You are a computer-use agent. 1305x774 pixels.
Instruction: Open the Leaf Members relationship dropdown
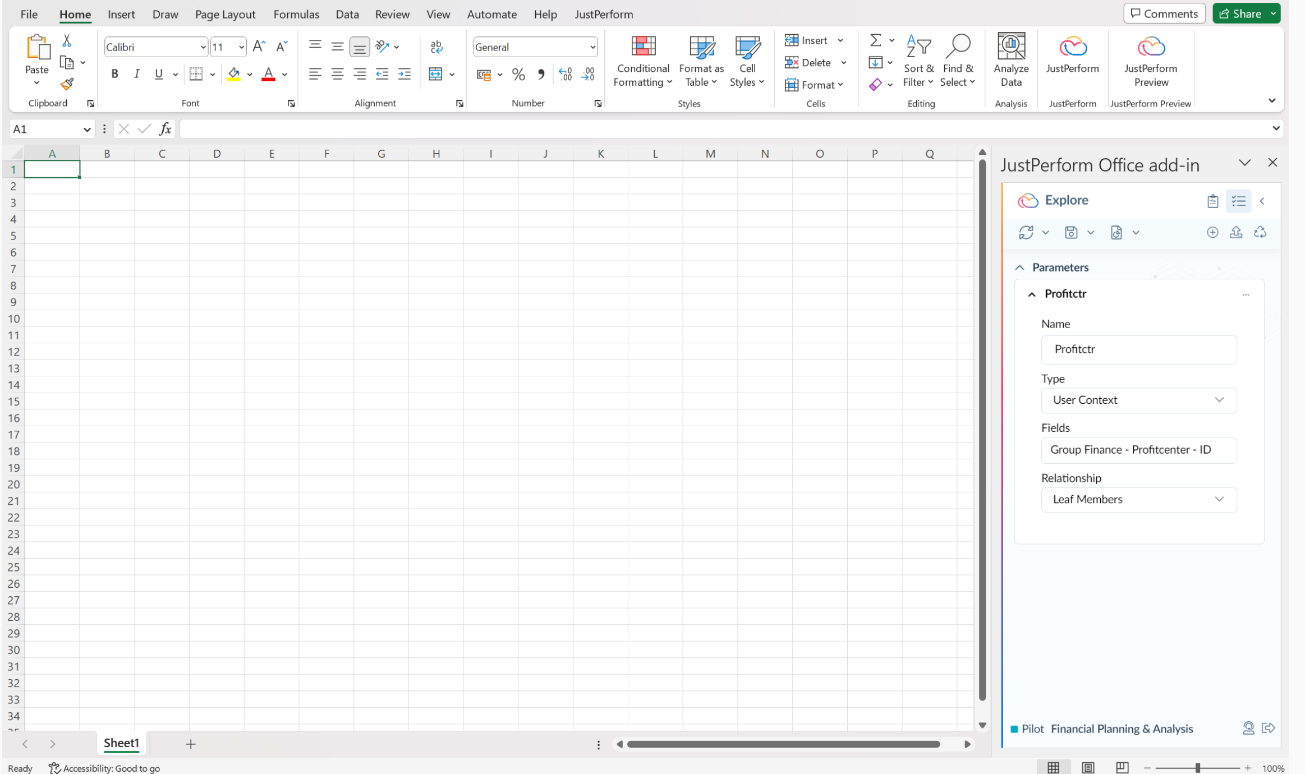coord(1219,499)
